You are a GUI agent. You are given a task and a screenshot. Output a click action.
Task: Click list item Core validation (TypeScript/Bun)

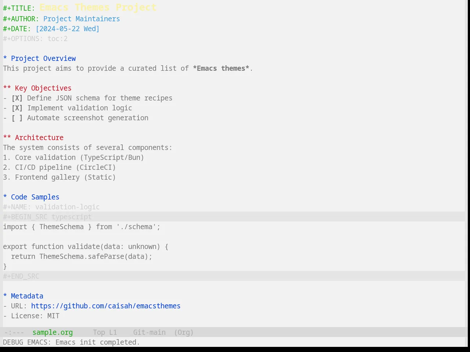(73, 157)
